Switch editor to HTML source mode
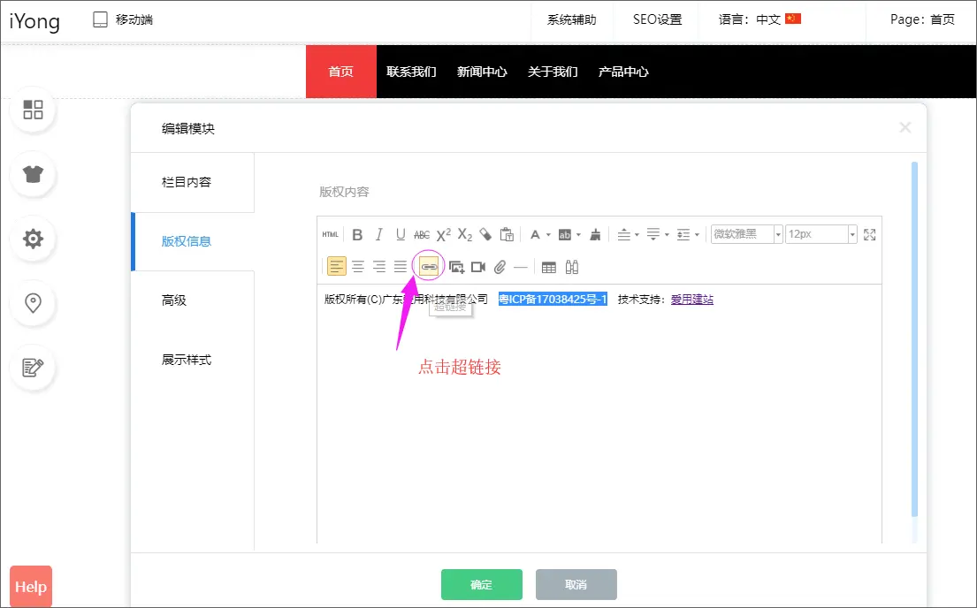Screen dimensions: 977x608 pos(330,234)
